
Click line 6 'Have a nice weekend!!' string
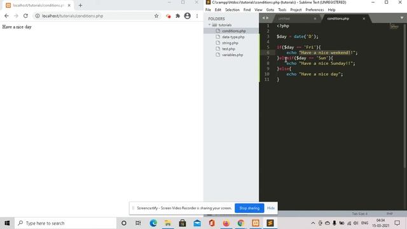327,53
